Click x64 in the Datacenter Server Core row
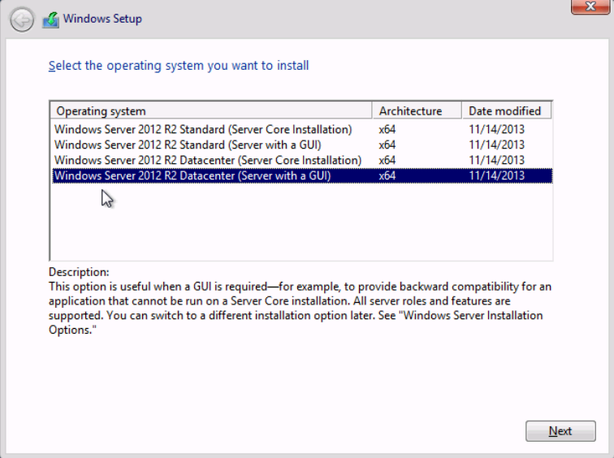614x458 pixels. 387,160
